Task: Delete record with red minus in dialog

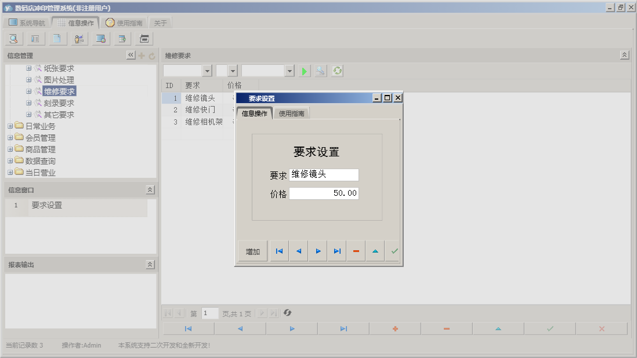Action: click(356, 251)
